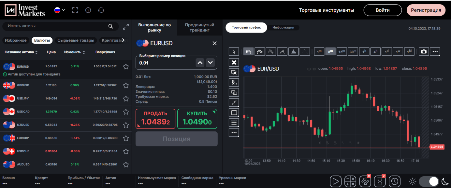
Task: Open trade history via the clock icon
Action: (x=394, y=181)
